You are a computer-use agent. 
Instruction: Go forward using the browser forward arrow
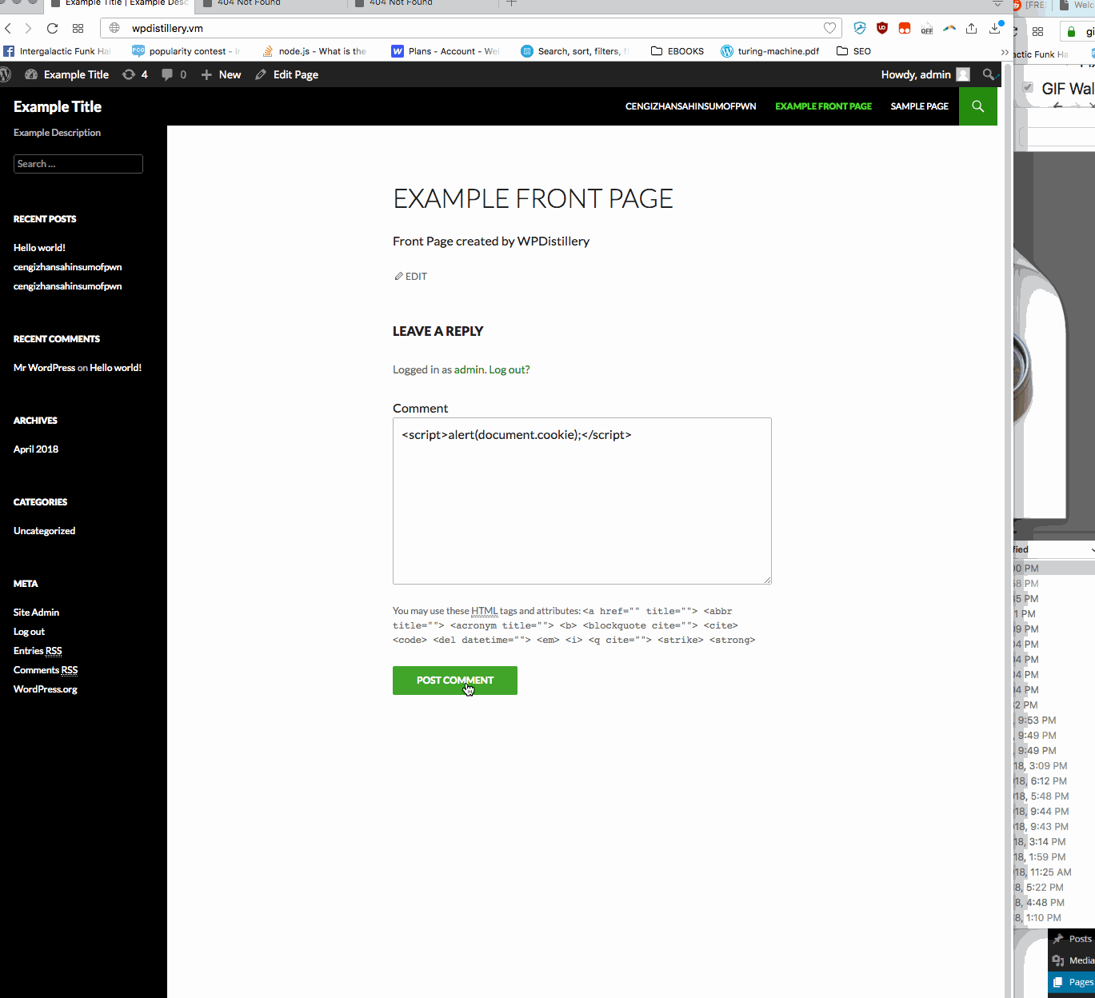tap(29, 28)
